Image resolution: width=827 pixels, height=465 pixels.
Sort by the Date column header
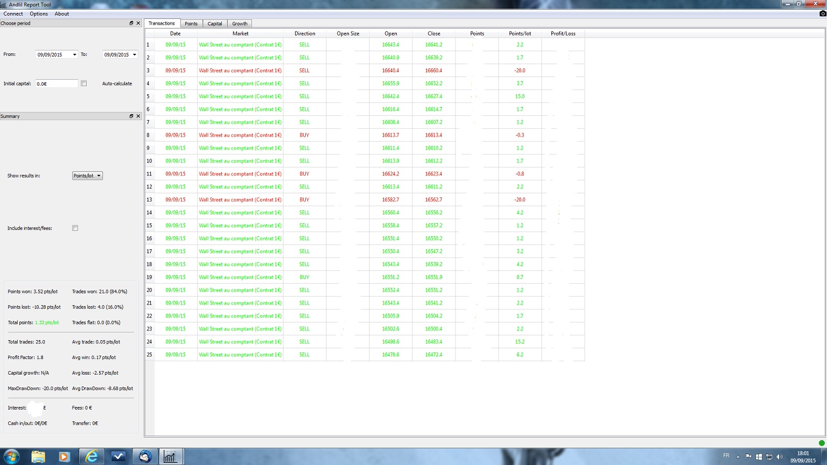point(176,33)
